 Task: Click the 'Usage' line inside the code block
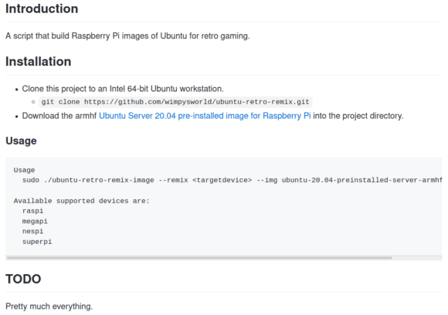[24, 170]
